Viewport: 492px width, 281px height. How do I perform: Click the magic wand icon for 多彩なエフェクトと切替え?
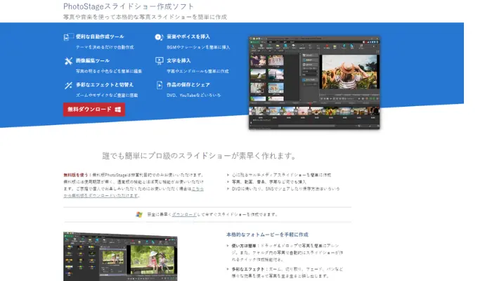click(x=68, y=85)
